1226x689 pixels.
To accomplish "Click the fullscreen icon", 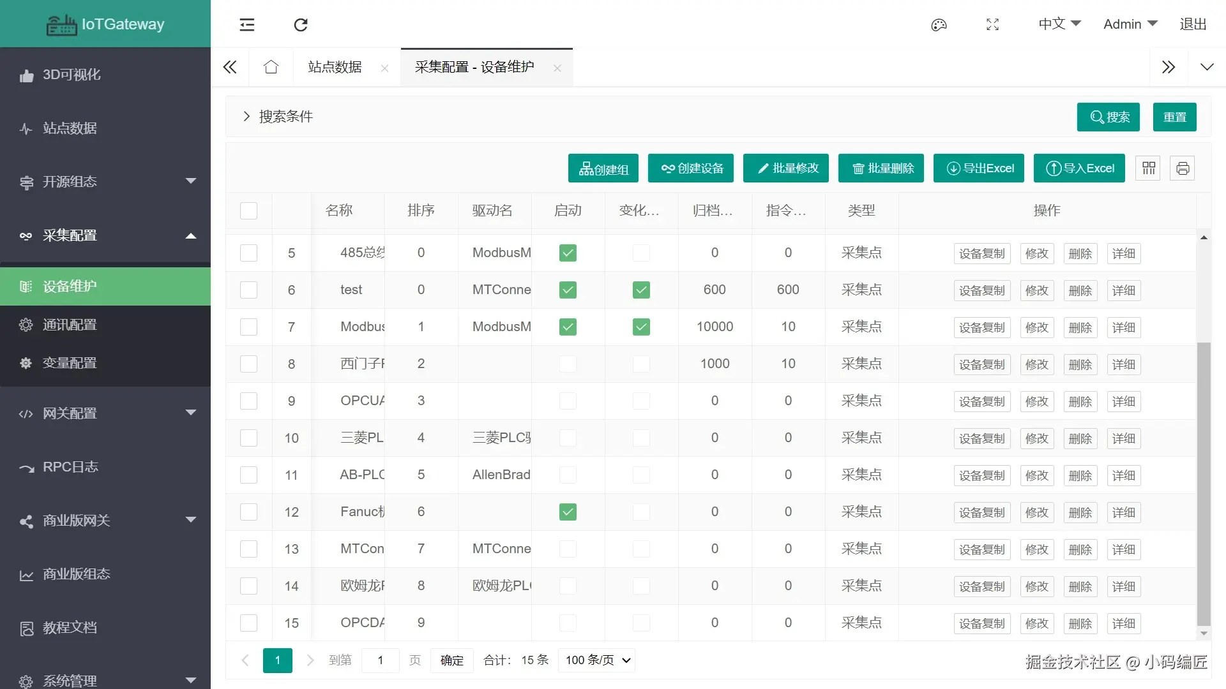I will [992, 25].
